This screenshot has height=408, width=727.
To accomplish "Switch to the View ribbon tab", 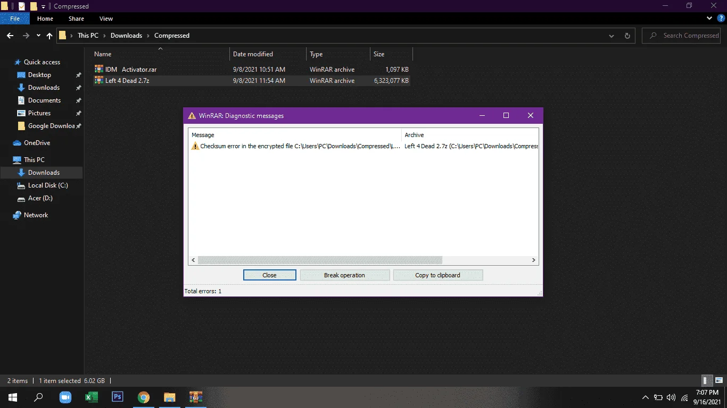I will tap(106, 19).
